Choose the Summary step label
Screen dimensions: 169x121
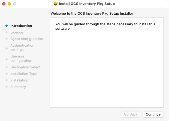[x=18, y=87]
